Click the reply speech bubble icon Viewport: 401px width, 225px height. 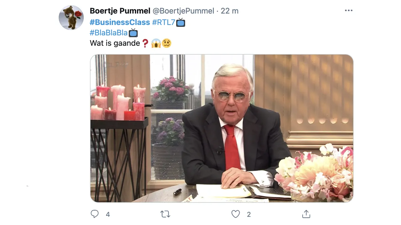click(x=95, y=214)
